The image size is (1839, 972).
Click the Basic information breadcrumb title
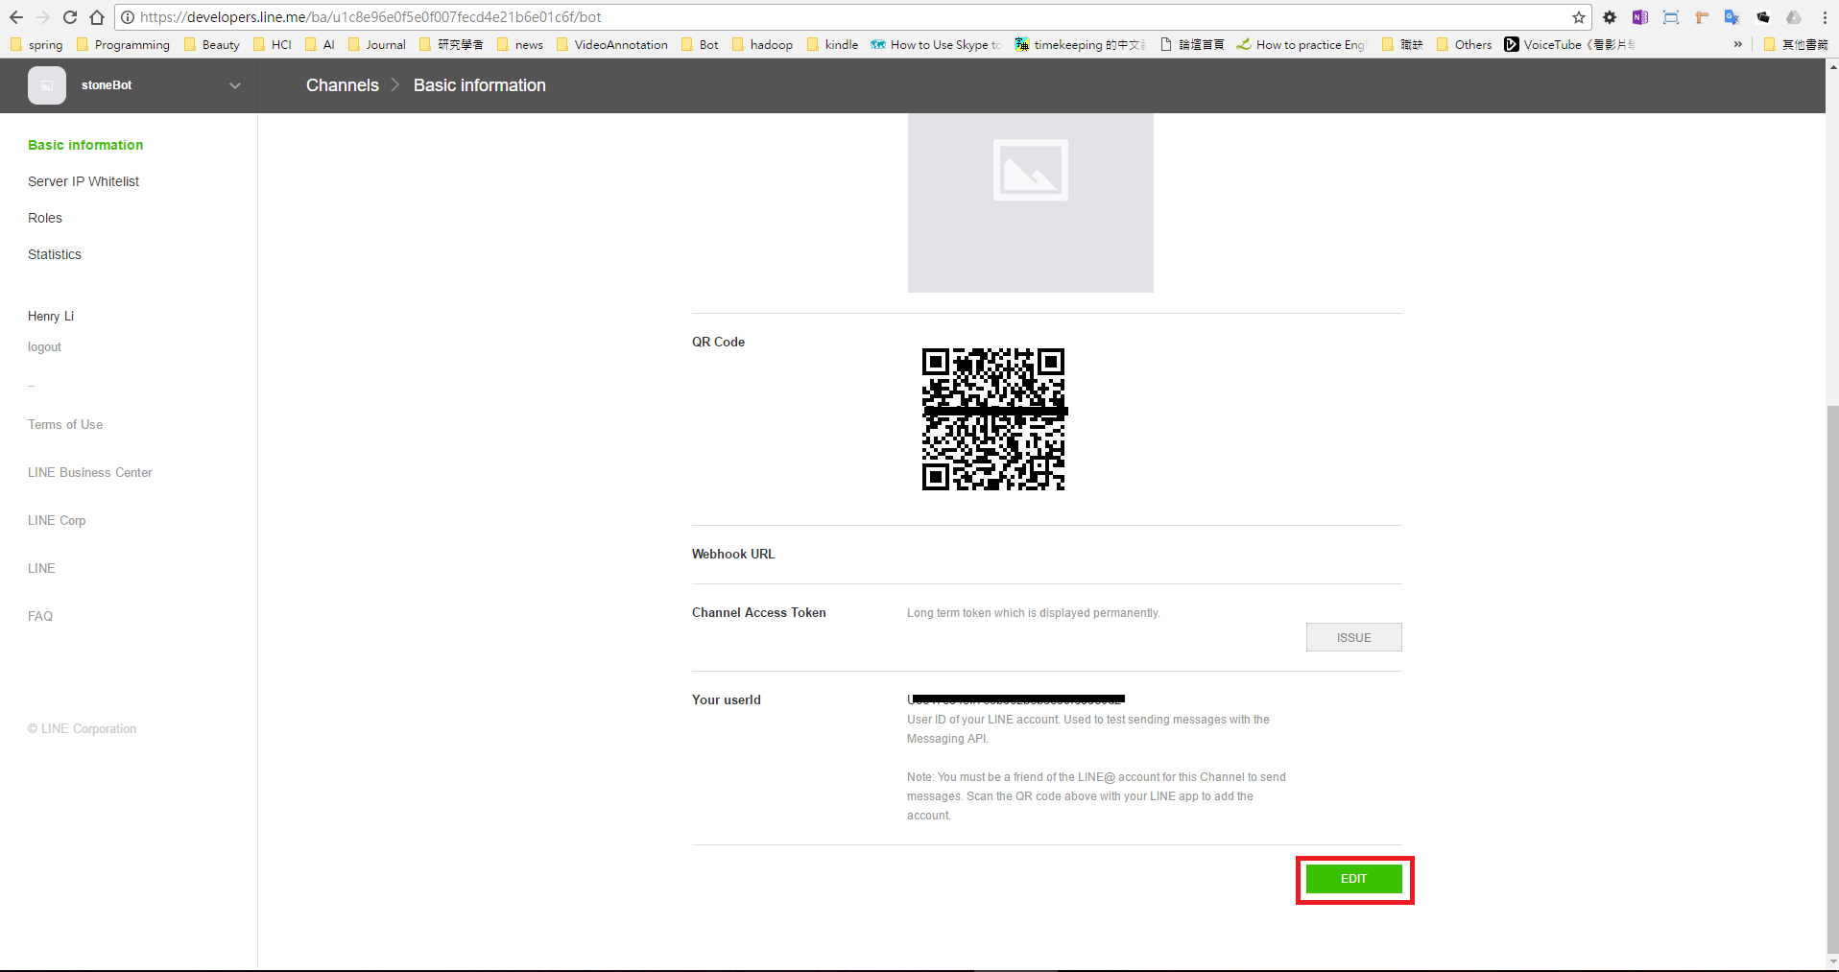pos(480,85)
